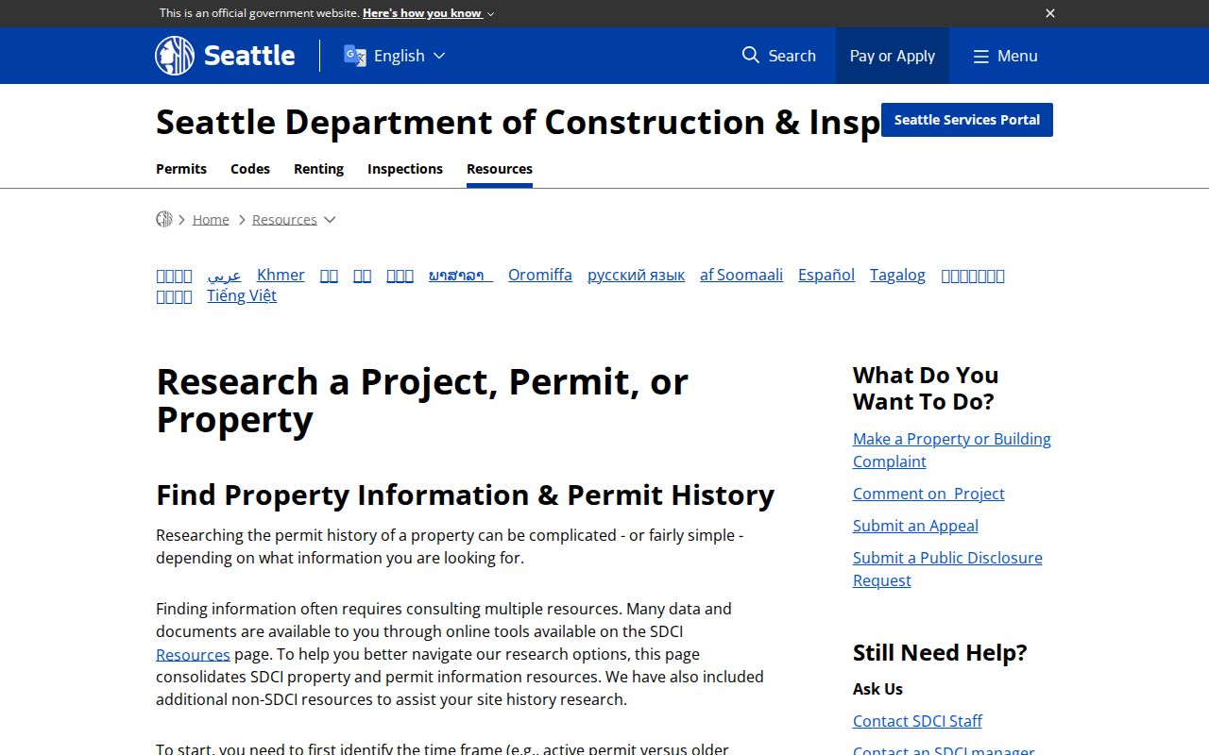Open Contact SDCI Staff link

[x=917, y=721]
